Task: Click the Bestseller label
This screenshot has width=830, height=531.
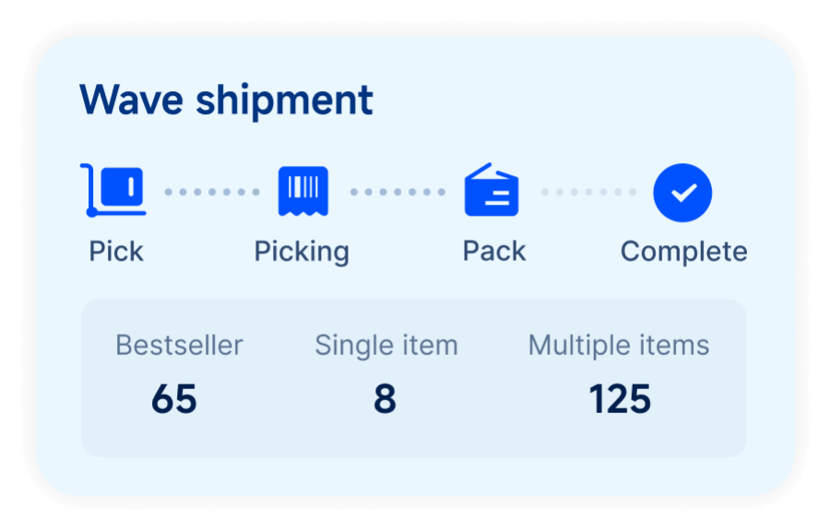Action: click(180, 346)
